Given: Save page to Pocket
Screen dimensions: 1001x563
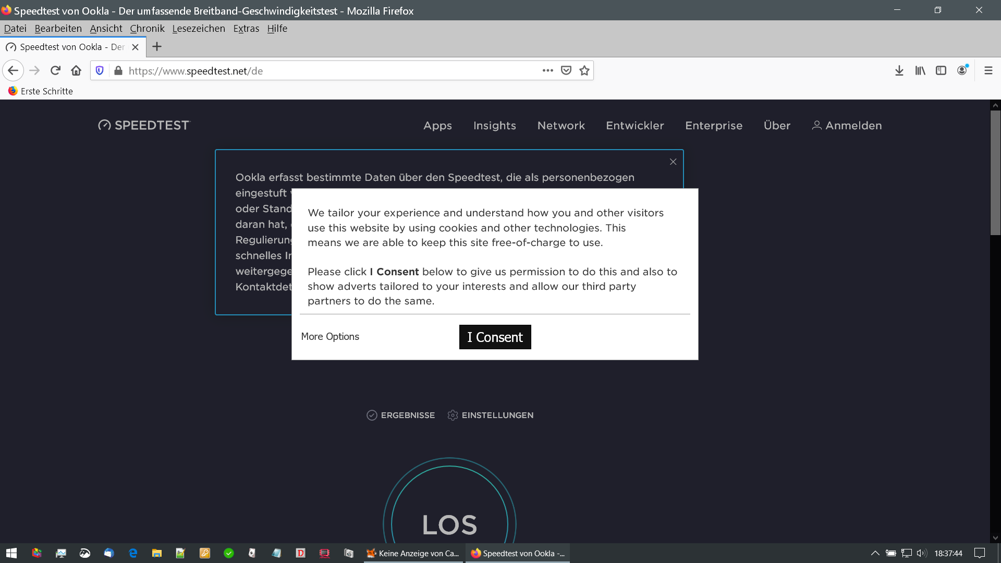Looking at the screenshot, I should pos(566,70).
